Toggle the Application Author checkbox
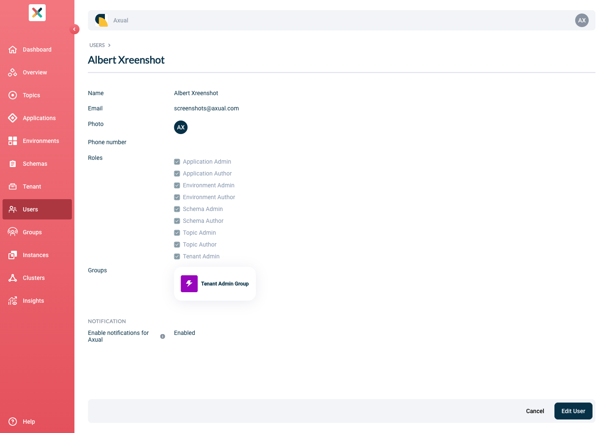This screenshot has width=609, height=433. coord(177,173)
